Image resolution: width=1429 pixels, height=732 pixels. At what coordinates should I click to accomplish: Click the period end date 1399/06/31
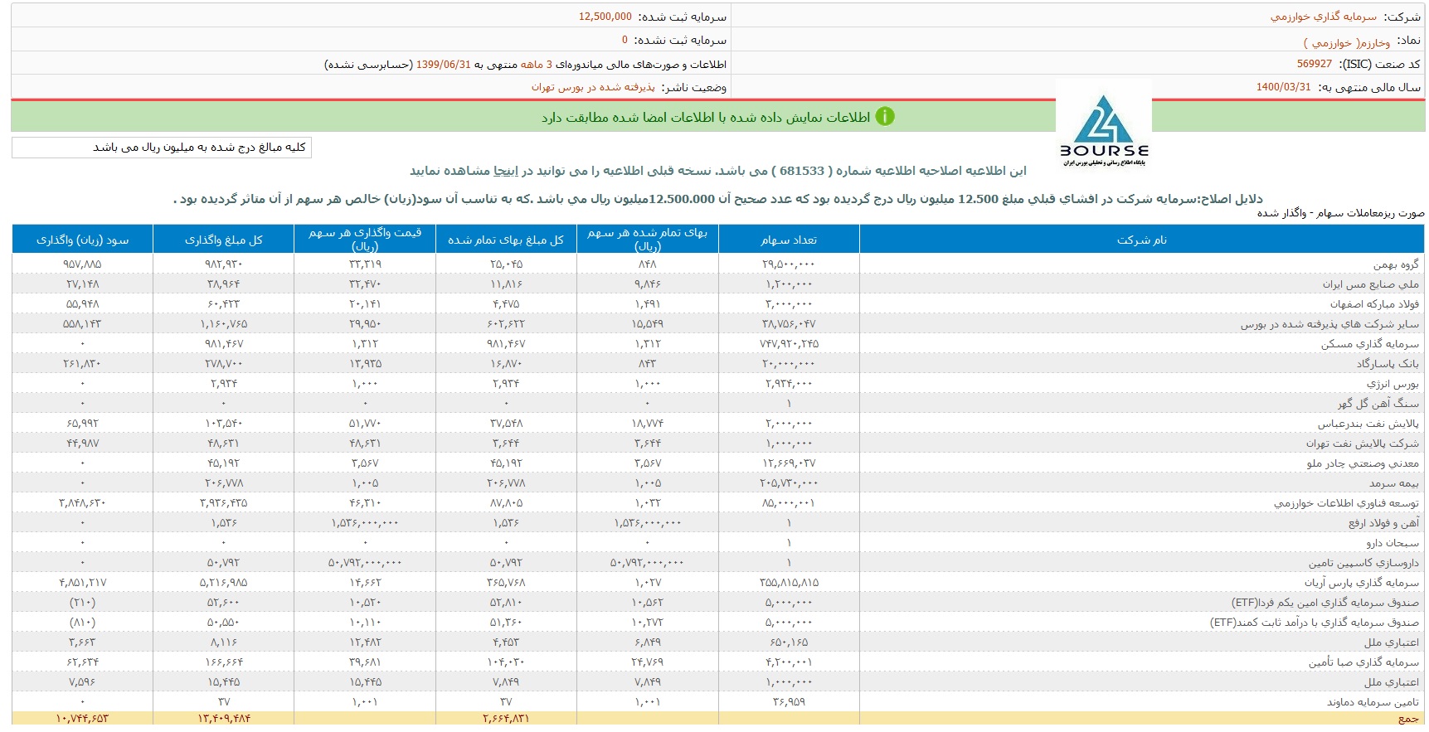[x=444, y=64]
